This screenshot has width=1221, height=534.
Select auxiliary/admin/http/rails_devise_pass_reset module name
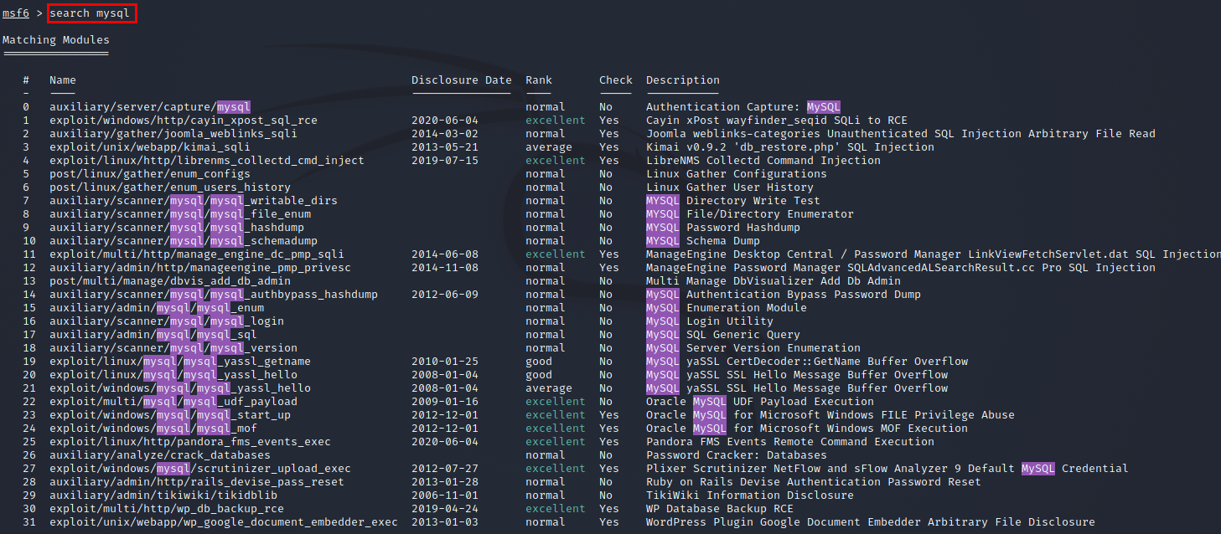coord(197,482)
